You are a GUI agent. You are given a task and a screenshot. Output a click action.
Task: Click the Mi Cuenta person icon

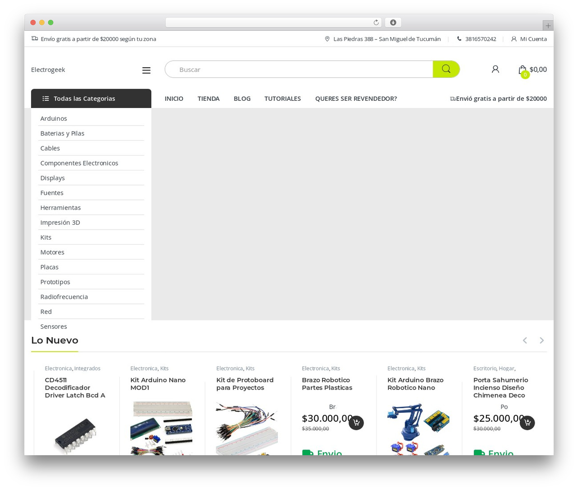(x=514, y=39)
